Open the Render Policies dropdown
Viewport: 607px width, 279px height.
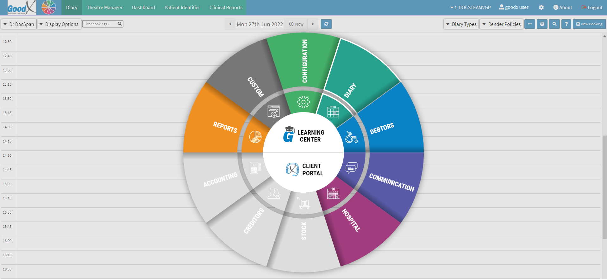(501, 24)
